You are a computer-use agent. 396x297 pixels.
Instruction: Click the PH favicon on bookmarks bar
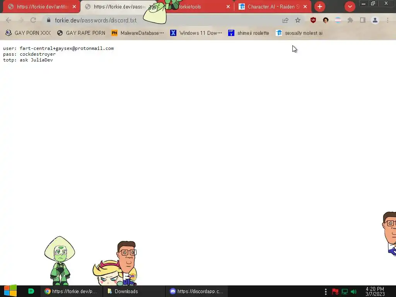114,33
